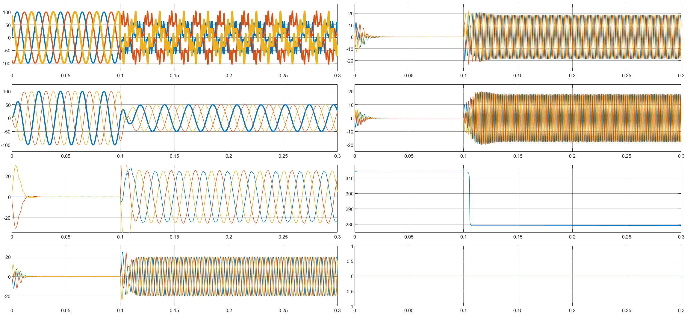Click the "310" y-axis label on step plot

click(x=349, y=178)
